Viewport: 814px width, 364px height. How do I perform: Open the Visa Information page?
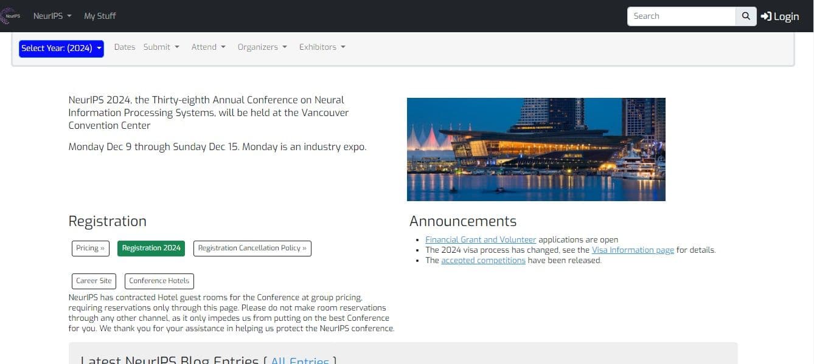pyautogui.click(x=633, y=250)
